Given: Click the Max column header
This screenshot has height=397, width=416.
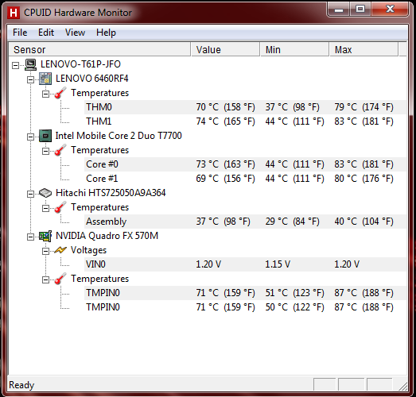Looking at the screenshot, I should tap(364, 49).
